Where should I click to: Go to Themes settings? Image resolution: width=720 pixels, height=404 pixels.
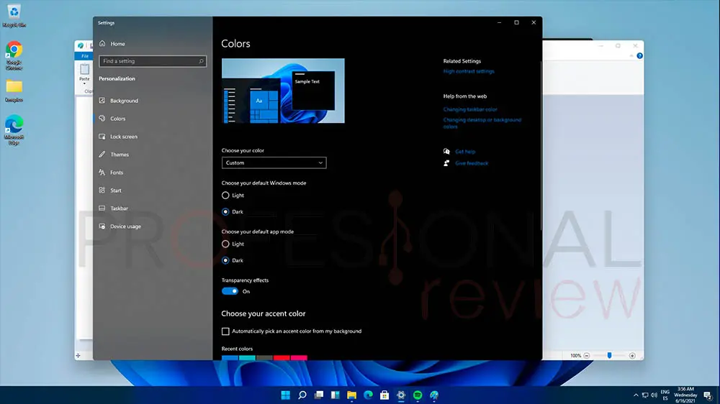coord(114,155)
